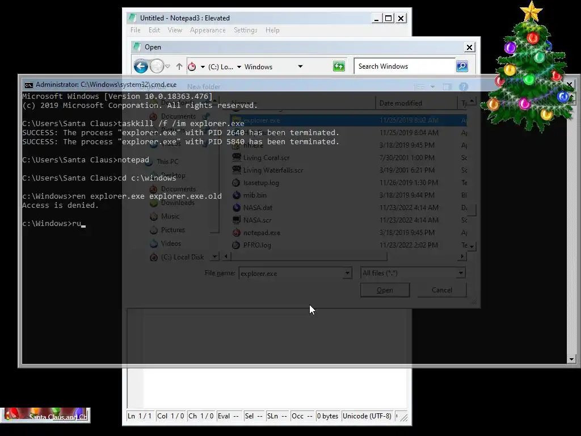Click the Ln 1 / 1 status entry

click(x=140, y=416)
